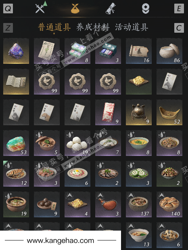
Task: Select the meat stew item with count 137
Action: click(139, 204)
